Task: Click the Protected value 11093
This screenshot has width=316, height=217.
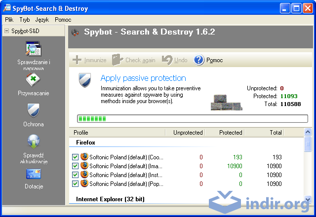Action: [289, 96]
